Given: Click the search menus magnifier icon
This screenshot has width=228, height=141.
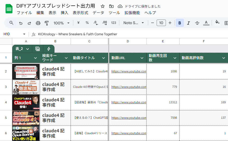Looking at the screenshot, I should tap(11, 23).
